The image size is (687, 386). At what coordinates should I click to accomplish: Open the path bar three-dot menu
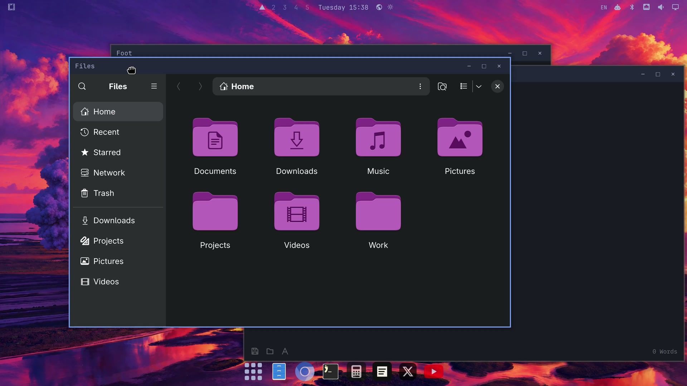coord(420,86)
